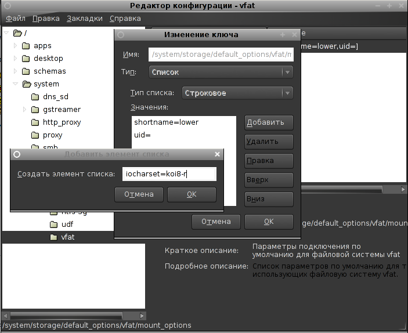Select the desktop tree entry

[x=48, y=58]
